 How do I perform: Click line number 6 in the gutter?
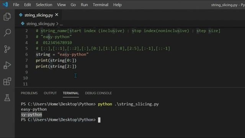pos(26,54)
